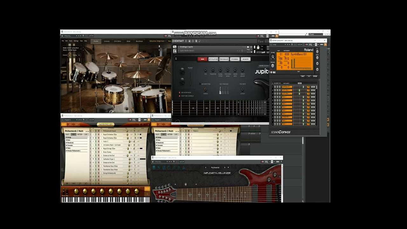The image size is (407, 229).
Task: Select the gold snare drum in EZdrummer
Action: point(114,95)
